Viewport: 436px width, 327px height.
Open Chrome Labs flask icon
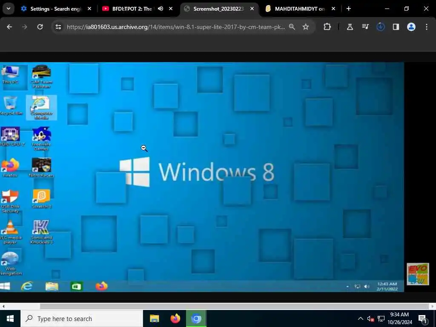click(350, 27)
